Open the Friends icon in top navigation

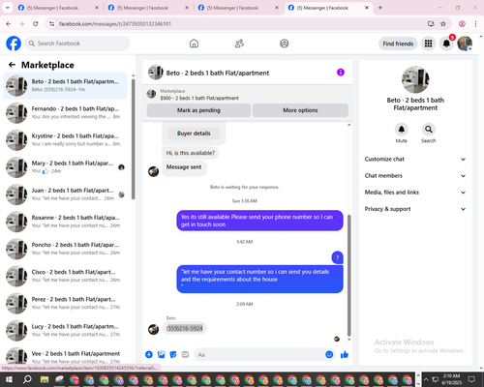(239, 44)
